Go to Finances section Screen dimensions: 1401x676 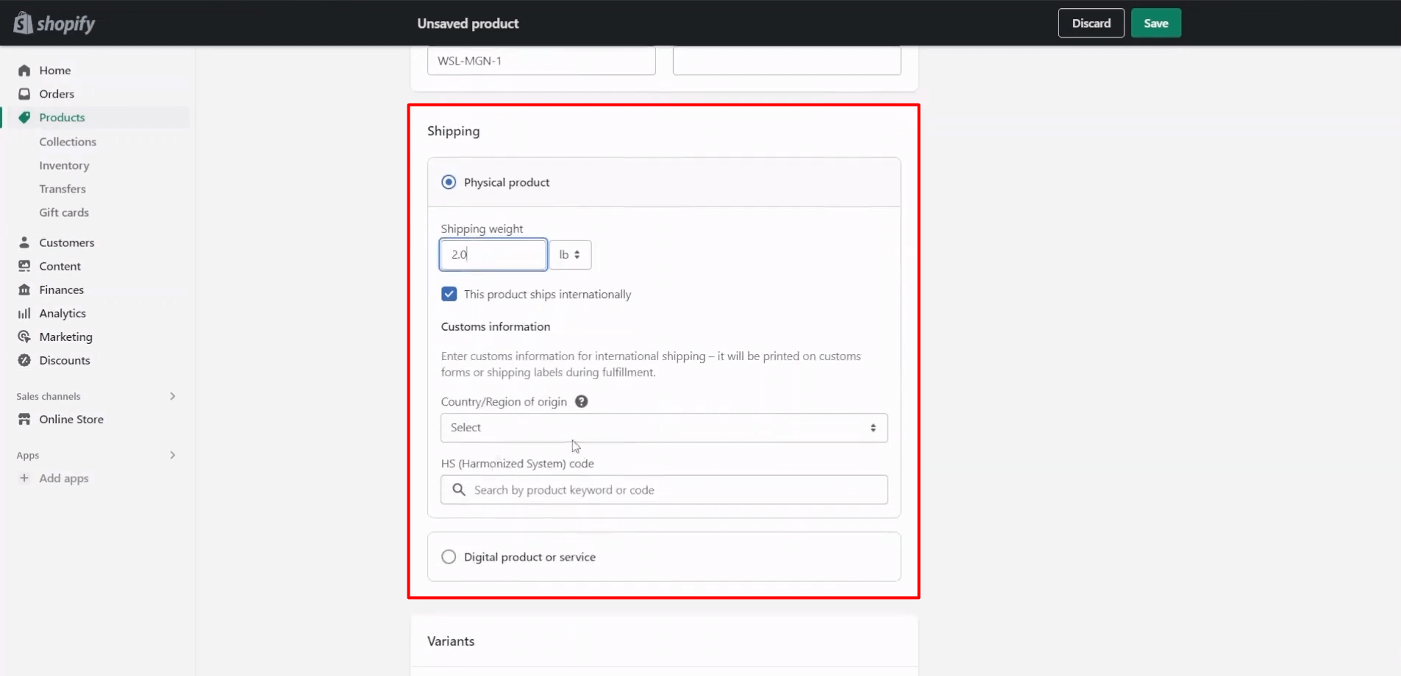tap(62, 290)
